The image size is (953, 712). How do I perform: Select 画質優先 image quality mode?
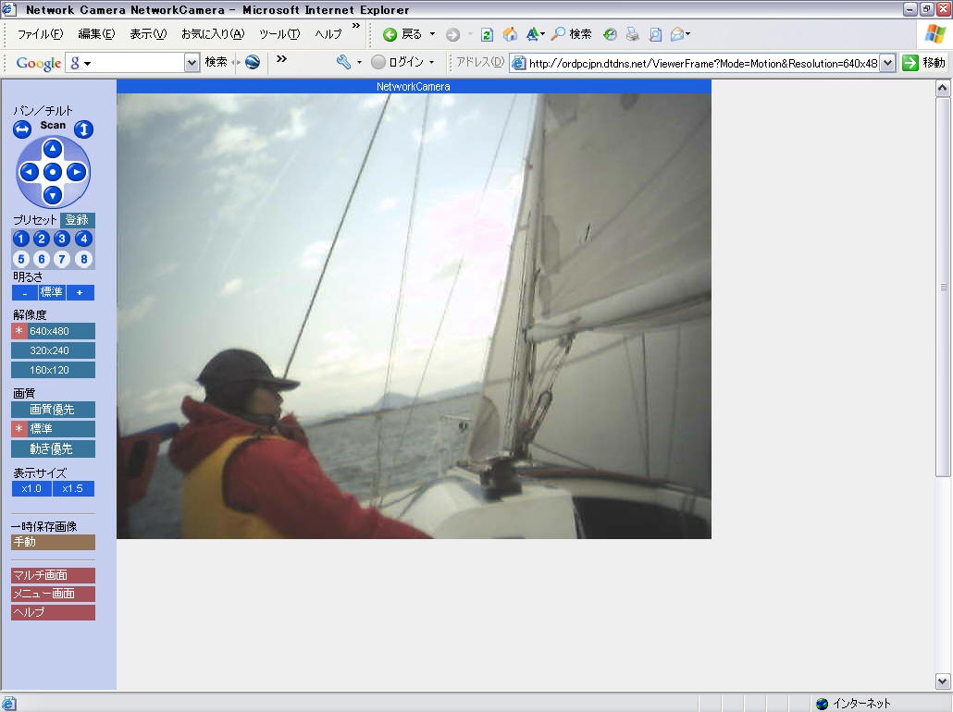coord(53,410)
